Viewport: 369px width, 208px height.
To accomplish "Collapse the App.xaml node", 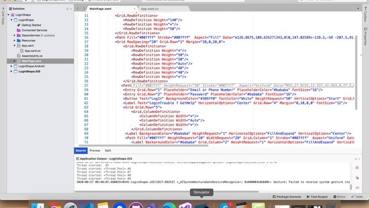I will (x=14, y=46).
